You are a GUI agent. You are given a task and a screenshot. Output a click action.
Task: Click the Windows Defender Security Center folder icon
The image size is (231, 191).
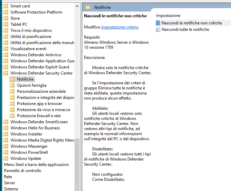point(6,73)
